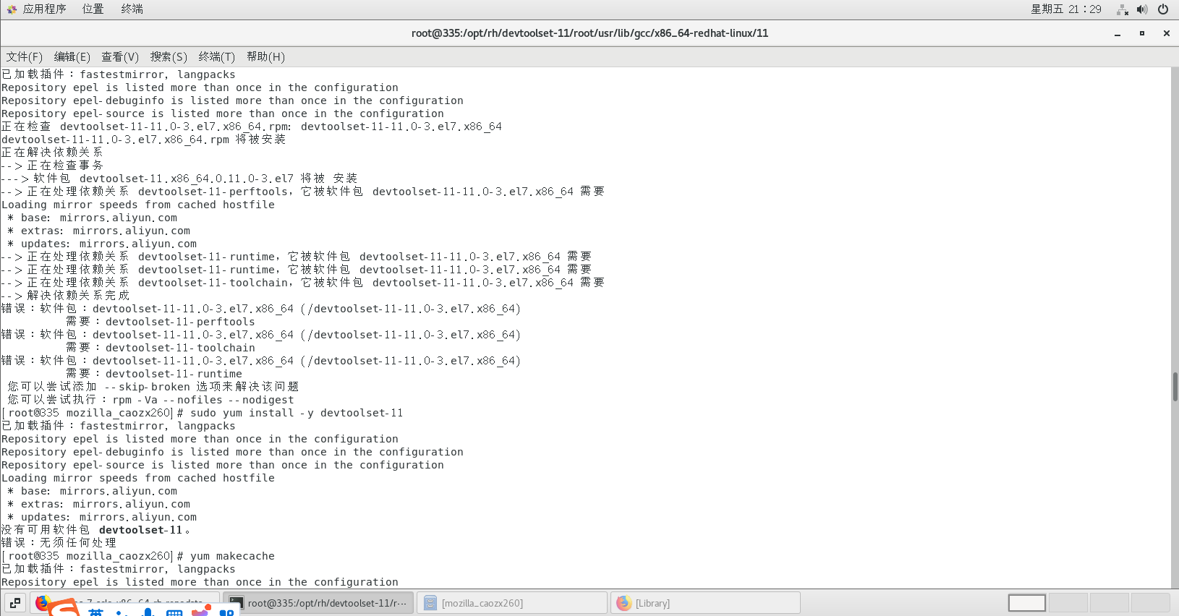
Task: Click the '错误：无须任何处理' line
Action: click(x=59, y=543)
